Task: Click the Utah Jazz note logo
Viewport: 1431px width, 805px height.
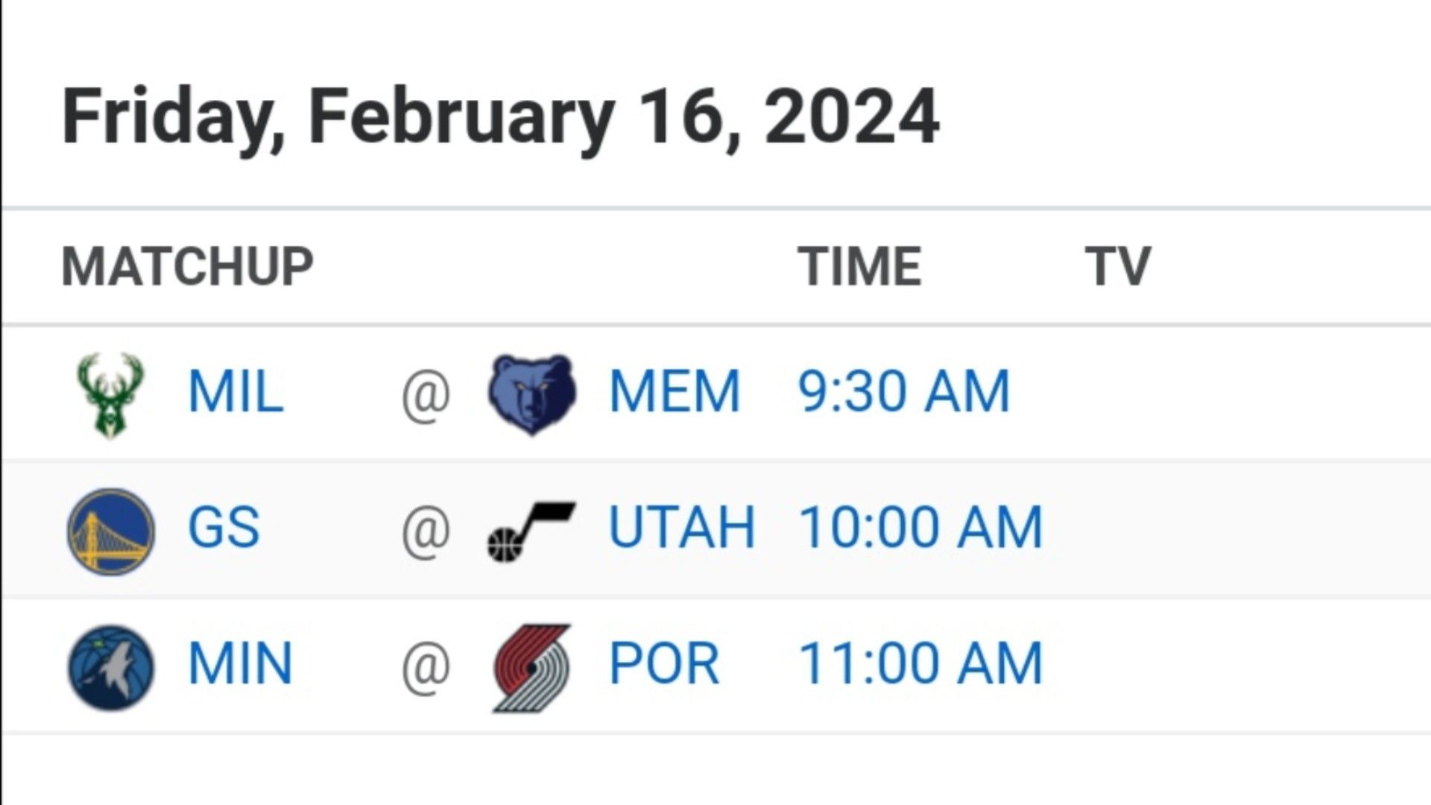Action: [x=531, y=531]
